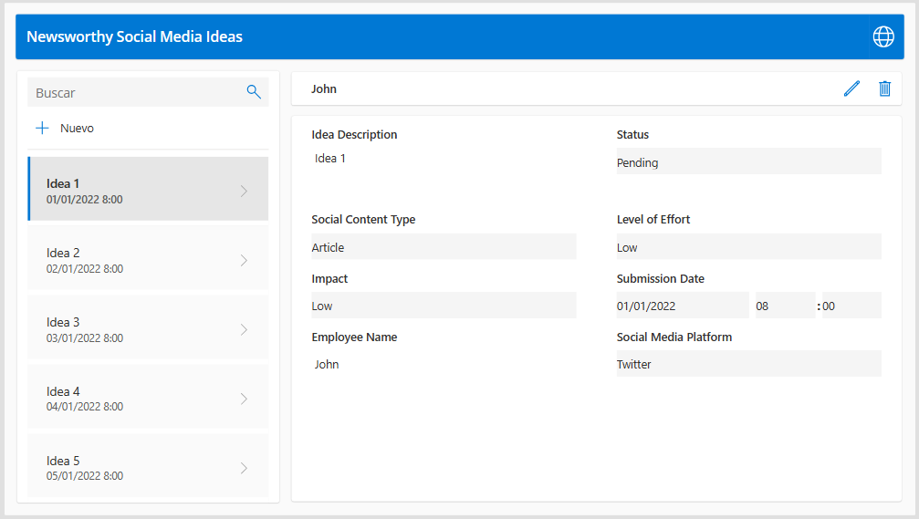Open Idea 1 using its chevron

[x=244, y=191]
